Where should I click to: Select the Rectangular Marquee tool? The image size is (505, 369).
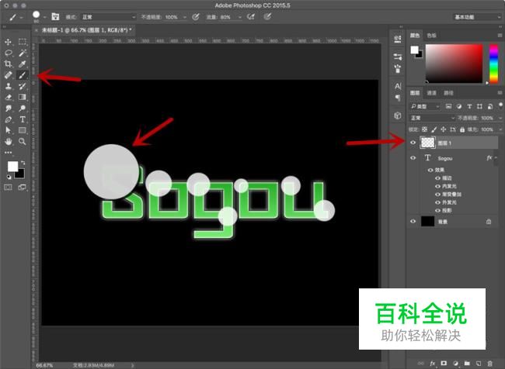pyautogui.click(x=23, y=42)
